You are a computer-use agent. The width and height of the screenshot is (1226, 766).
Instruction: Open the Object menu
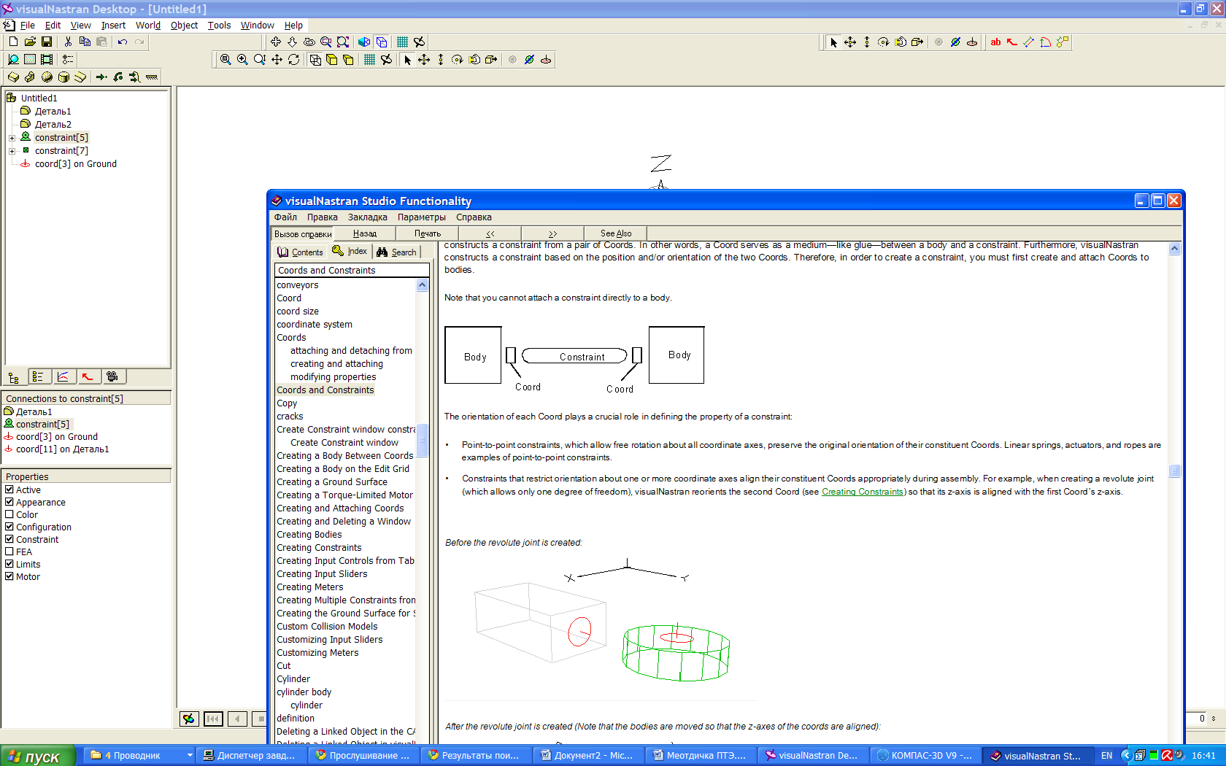(x=184, y=25)
